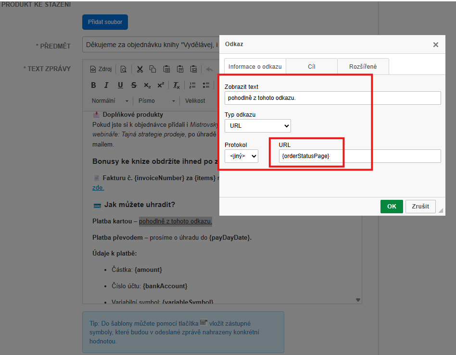The image size is (456, 355).
Task: Click the invoice document emoji icon
Action: [x=96, y=178]
